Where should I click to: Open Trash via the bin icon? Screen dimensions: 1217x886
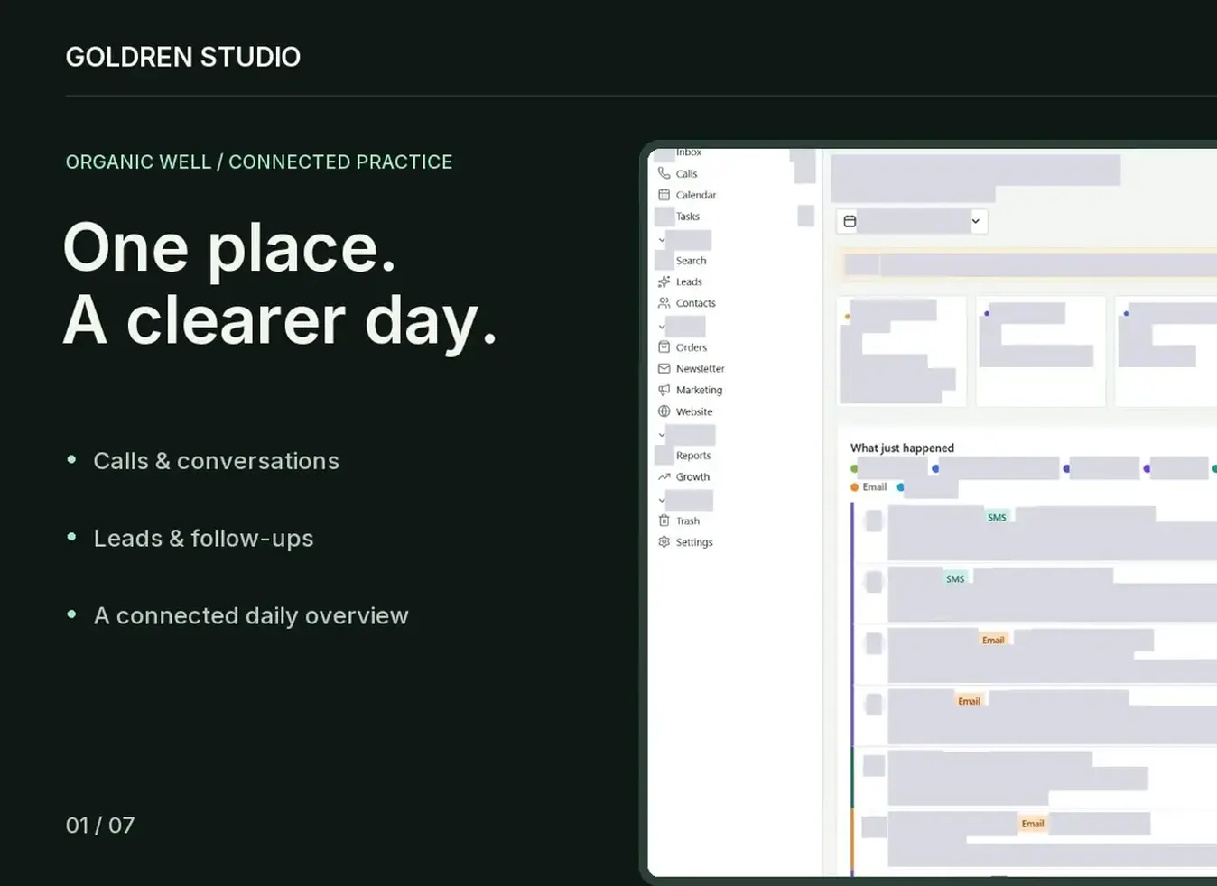coord(664,521)
